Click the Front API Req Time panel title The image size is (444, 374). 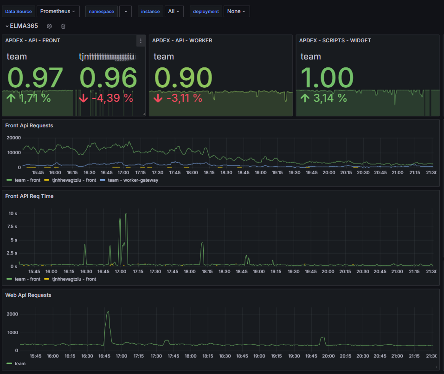coord(29,196)
